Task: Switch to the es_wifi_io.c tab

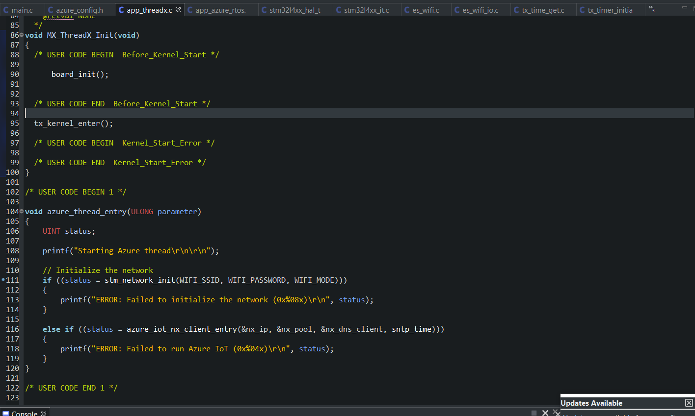Action: click(x=480, y=10)
